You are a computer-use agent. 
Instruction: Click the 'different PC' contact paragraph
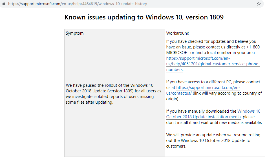[x=214, y=90]
